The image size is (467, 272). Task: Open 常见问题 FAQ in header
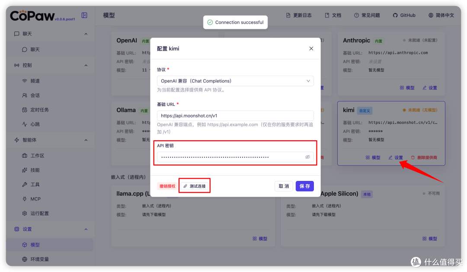pos(367,15)
